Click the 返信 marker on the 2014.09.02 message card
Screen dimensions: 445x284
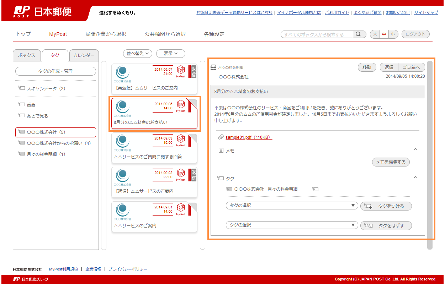(194, 175)
